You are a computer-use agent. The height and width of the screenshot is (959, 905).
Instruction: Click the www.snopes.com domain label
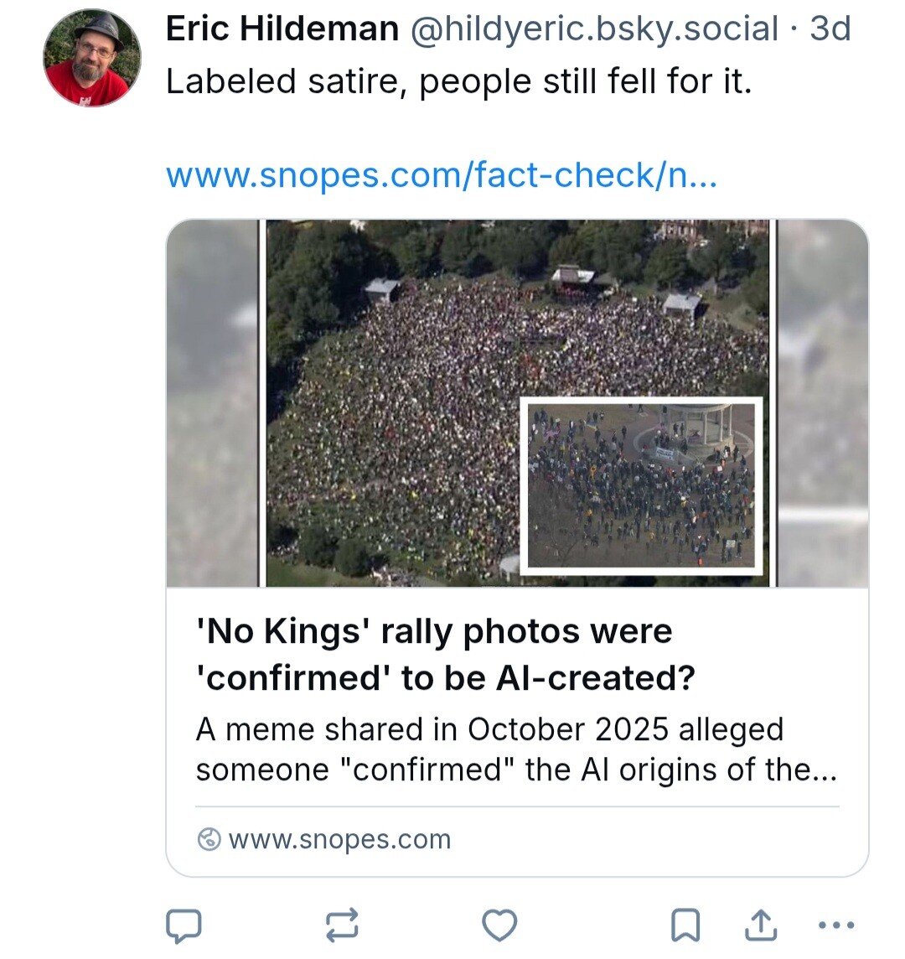(x=339, y=839)
